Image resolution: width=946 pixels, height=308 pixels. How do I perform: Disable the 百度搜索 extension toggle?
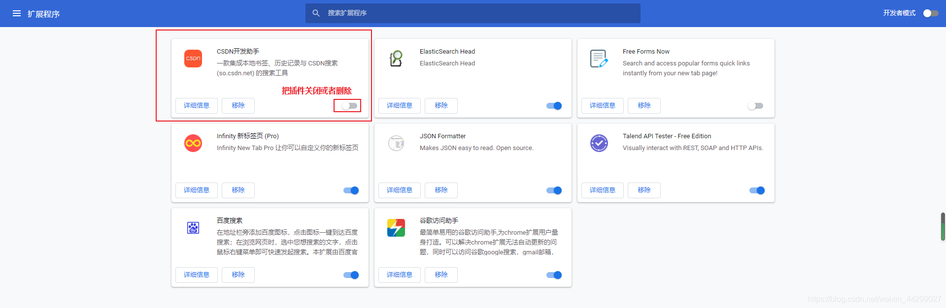(351, 275)
